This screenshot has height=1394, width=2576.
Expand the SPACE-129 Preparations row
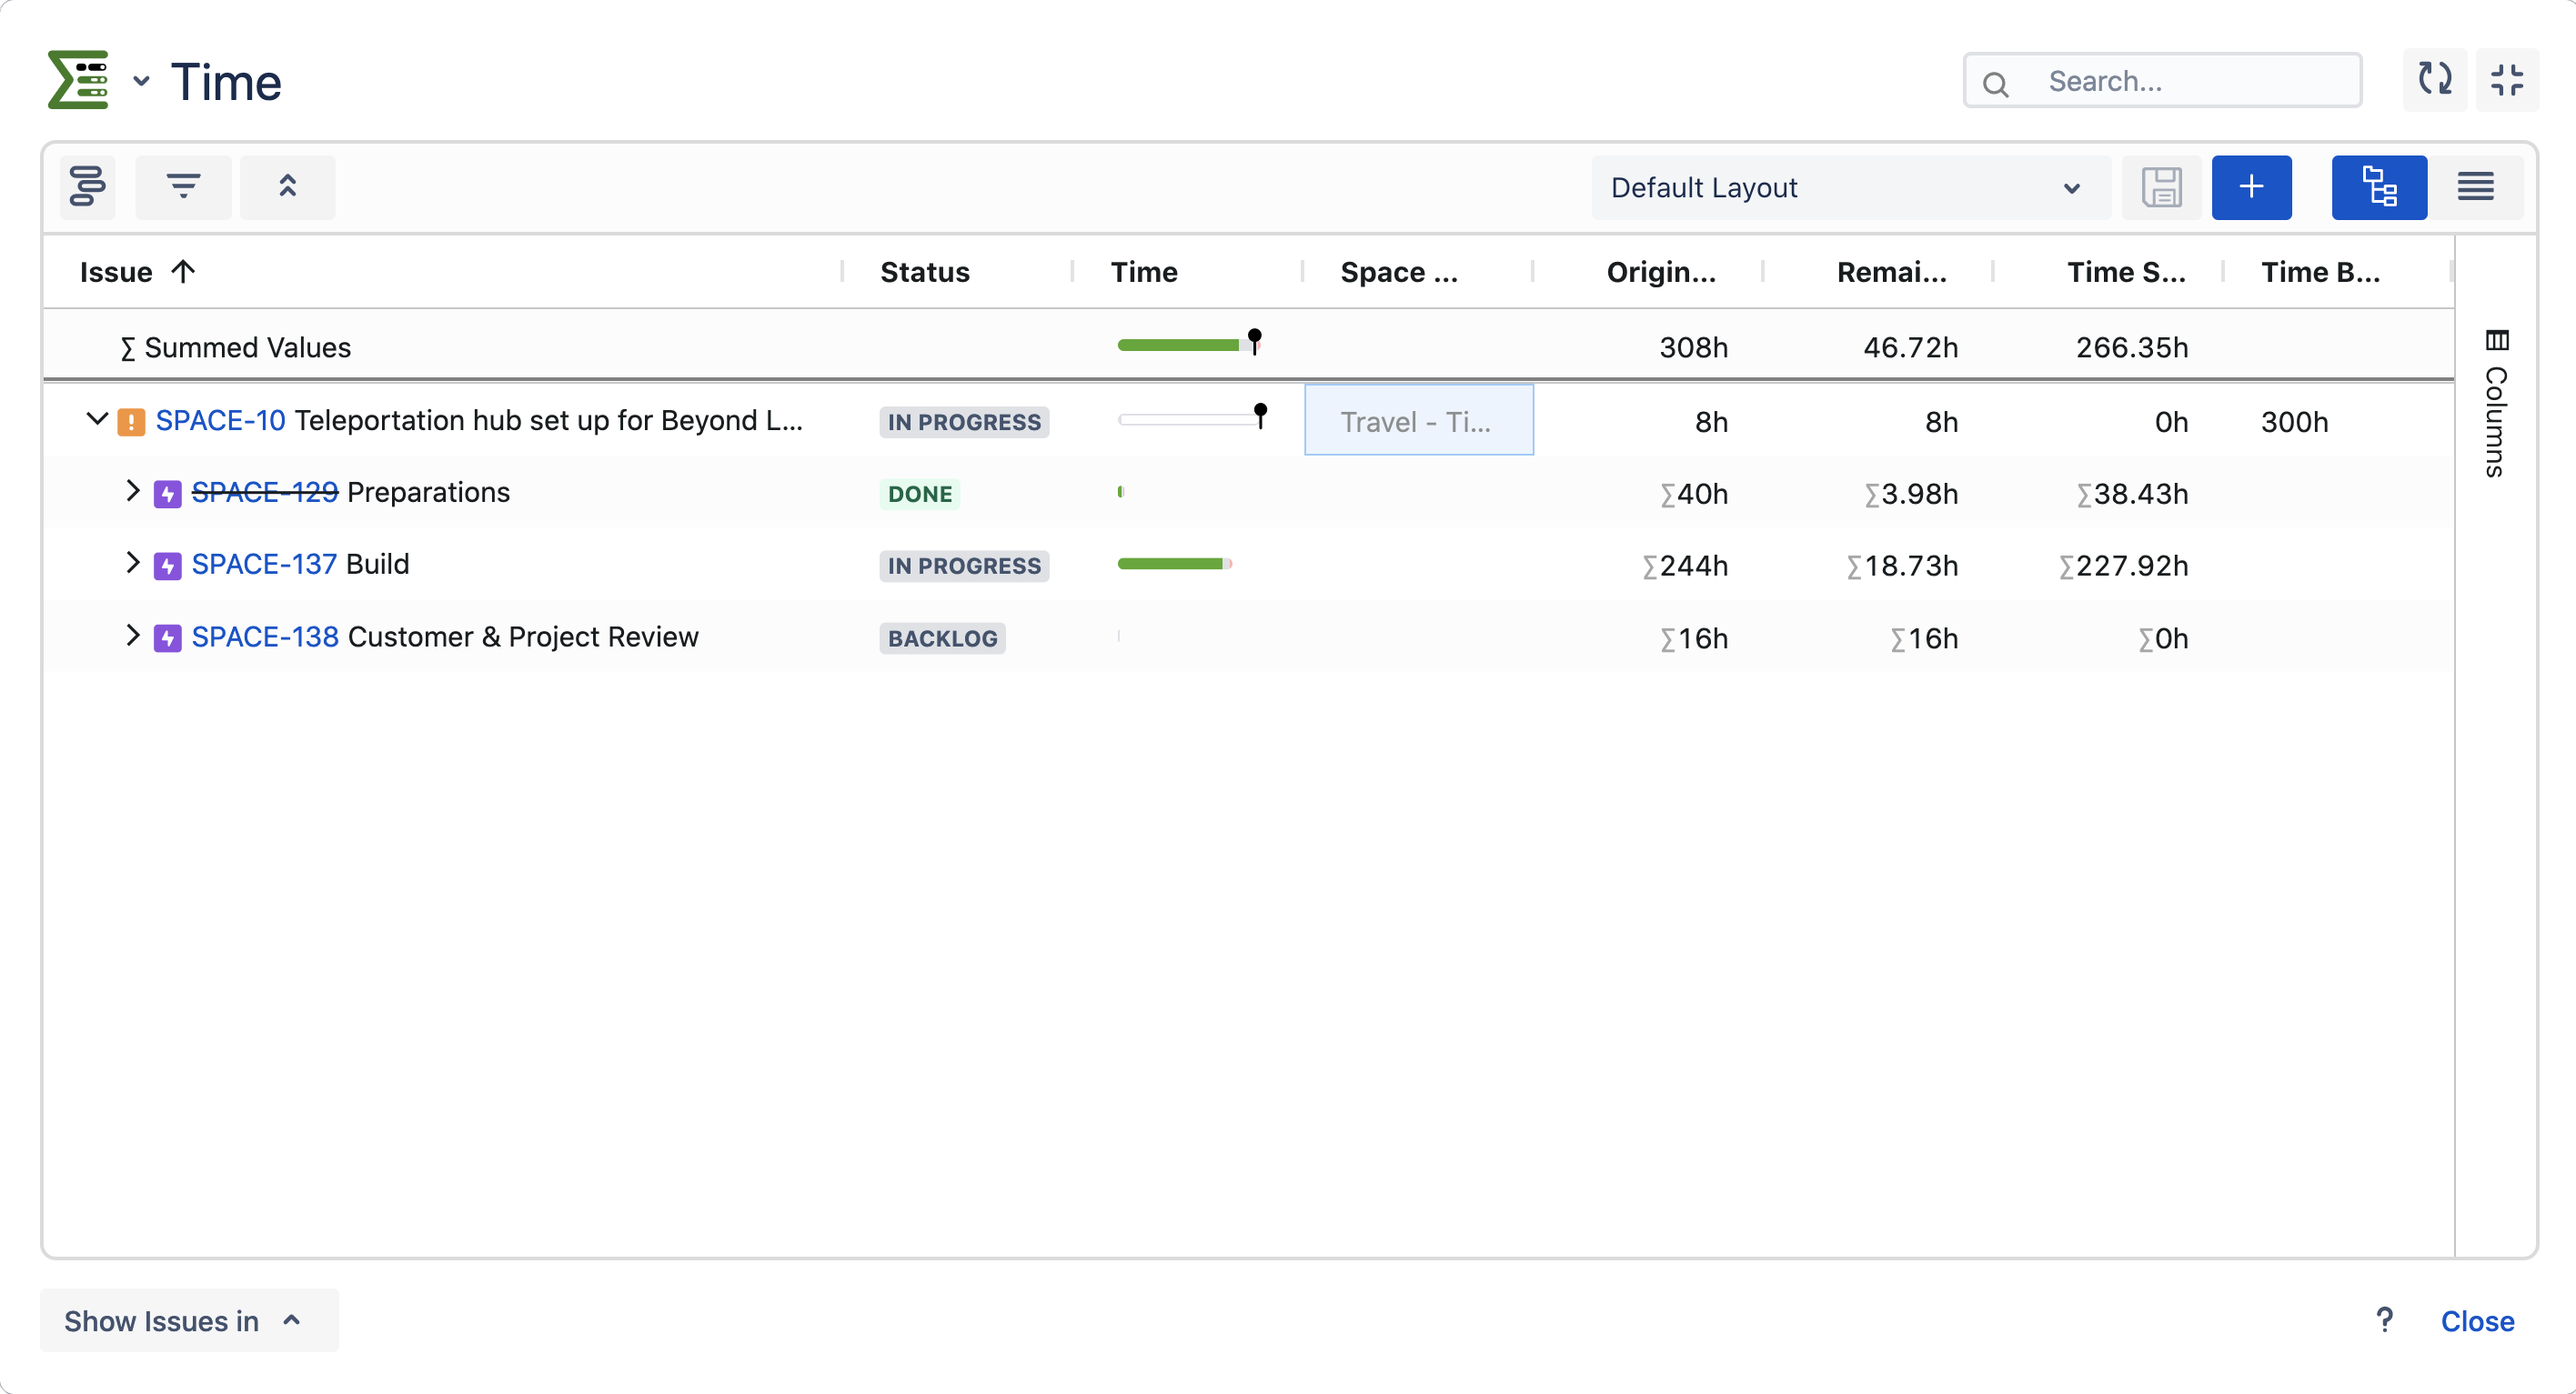tap(133, 492)
